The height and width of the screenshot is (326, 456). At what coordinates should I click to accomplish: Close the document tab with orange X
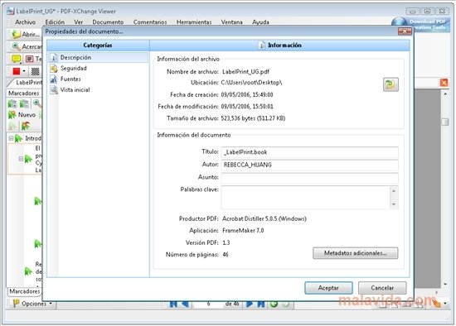pyautogui.click(x=444, y=83)
